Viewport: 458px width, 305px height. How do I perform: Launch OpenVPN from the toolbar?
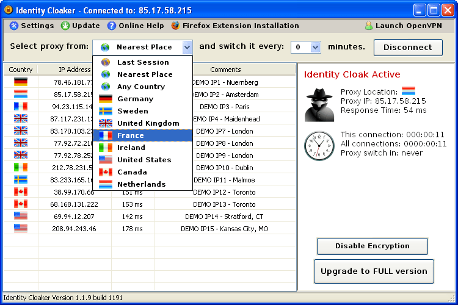tap(404, 26)
